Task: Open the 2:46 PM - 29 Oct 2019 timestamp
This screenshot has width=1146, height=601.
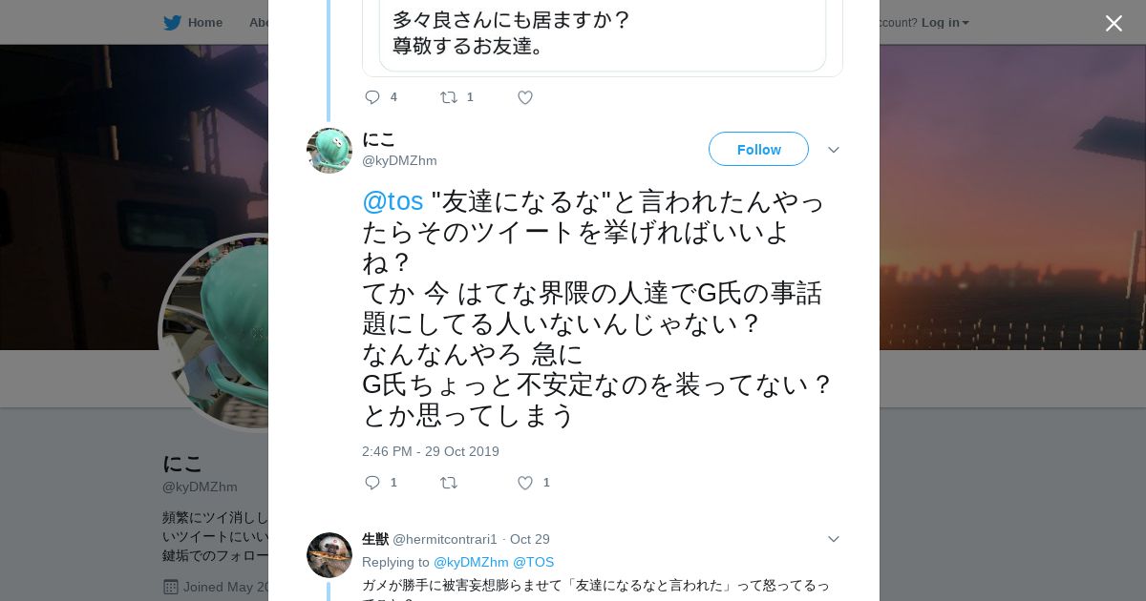Action: tap(431, 451)
